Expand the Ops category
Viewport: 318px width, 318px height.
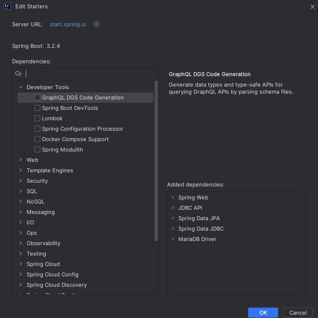pos(21,233)
